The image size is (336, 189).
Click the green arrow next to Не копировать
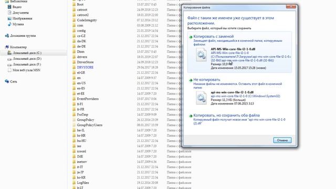click(x=191, y=80)
